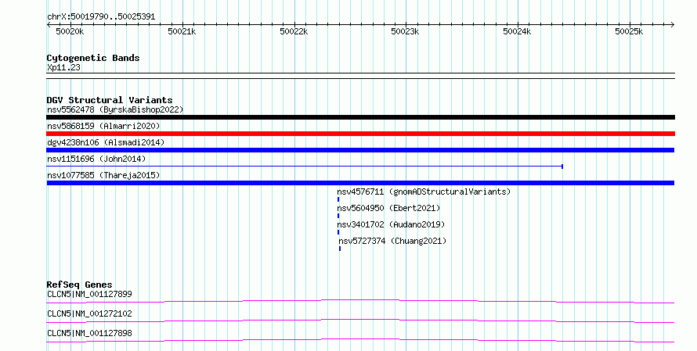The height and width of the screenshot is (351, 697).
Task: Click the small blue nsv5727374 marker
Action: [x=340, y=249]
